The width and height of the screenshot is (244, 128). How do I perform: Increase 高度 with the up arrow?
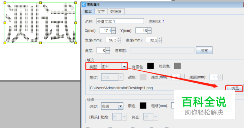(160, 39)
